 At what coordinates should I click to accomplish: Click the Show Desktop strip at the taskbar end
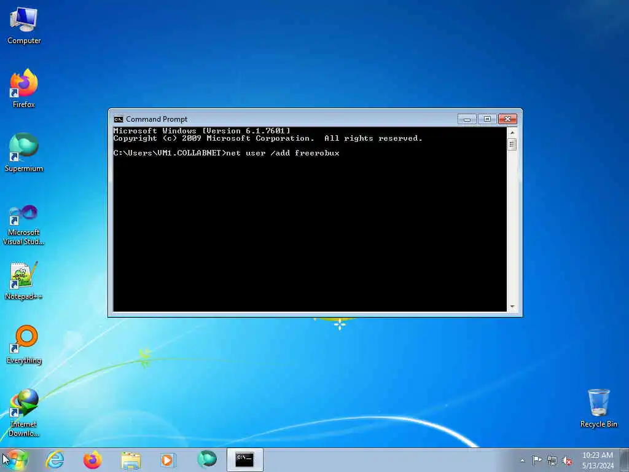tap(625, 460)
